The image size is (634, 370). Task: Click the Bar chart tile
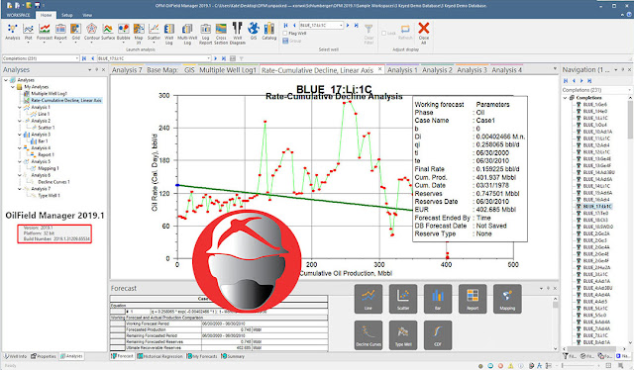click(x=438, y=299)
